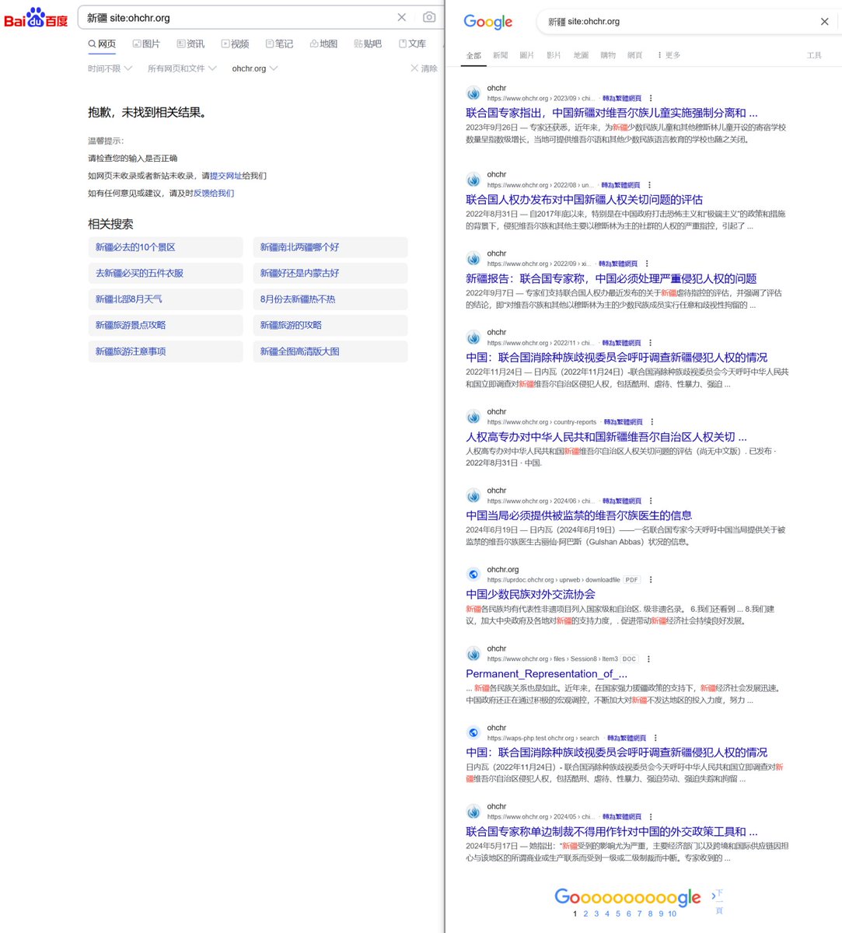The image size is (842, 933).
Task: Open three-dot menu for 联合国专家指出 result
Action: [x=650, y=99]
